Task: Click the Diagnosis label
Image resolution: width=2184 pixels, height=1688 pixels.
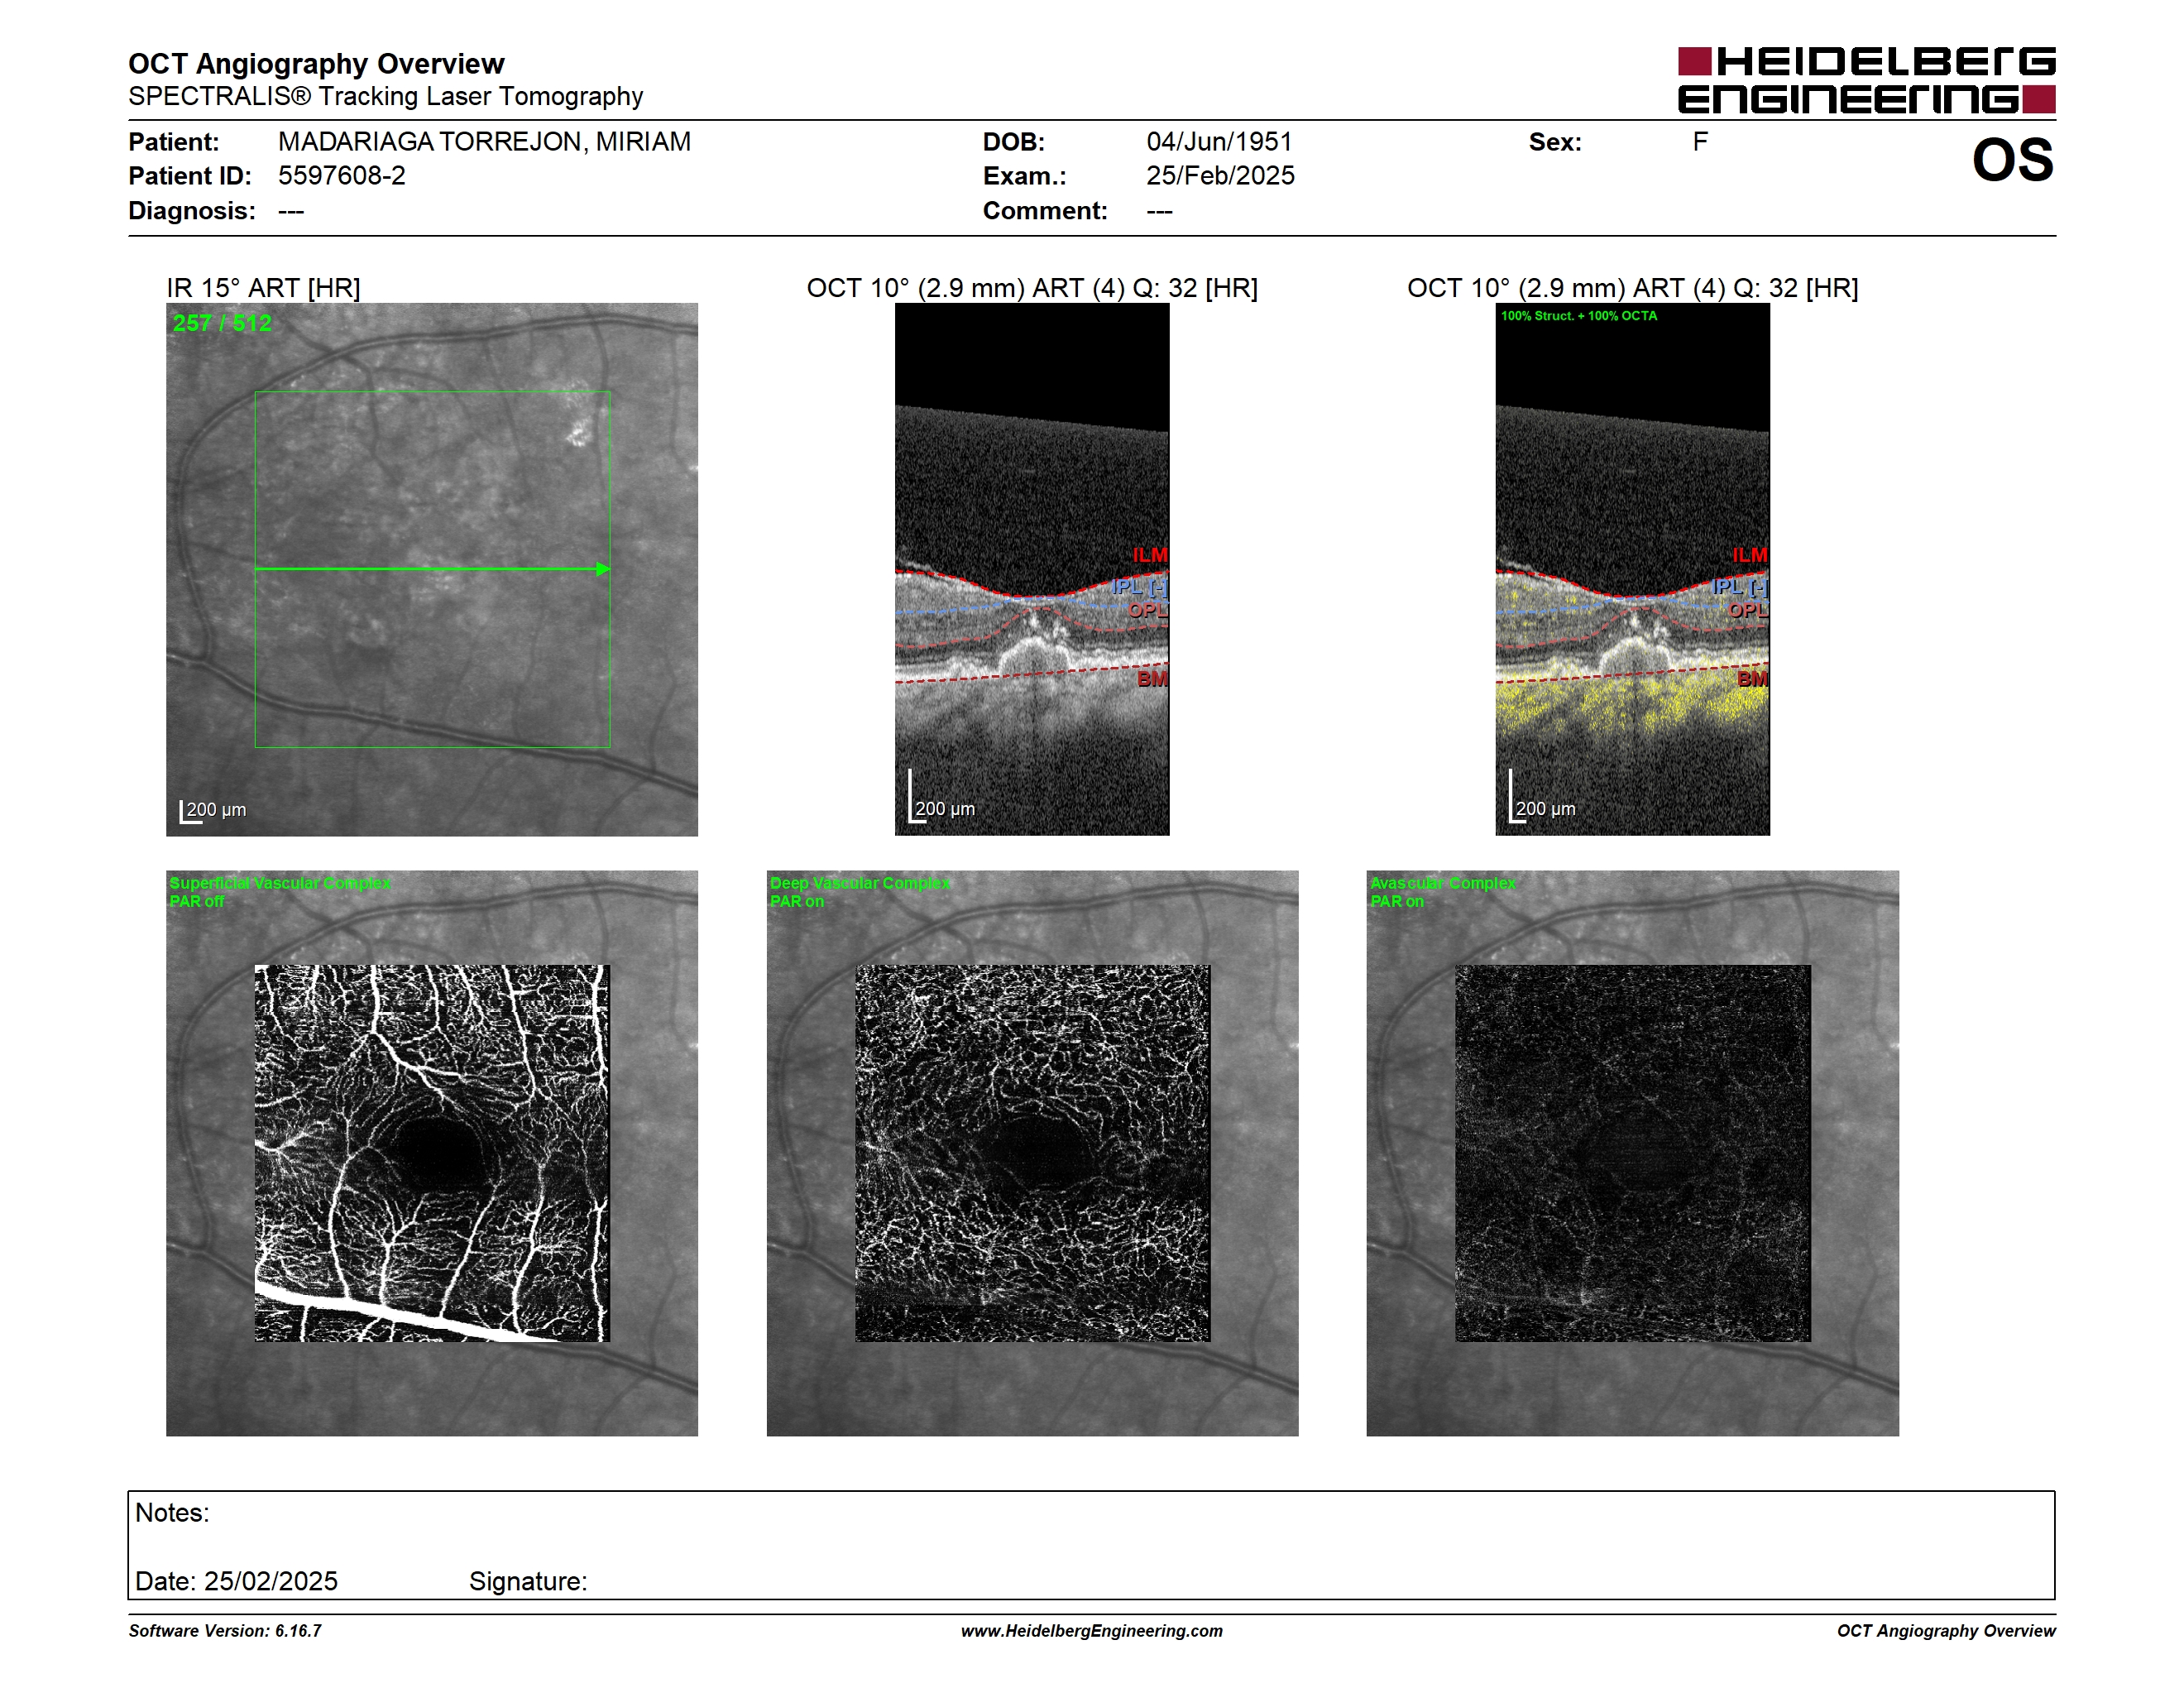Action: pos(191,211)
